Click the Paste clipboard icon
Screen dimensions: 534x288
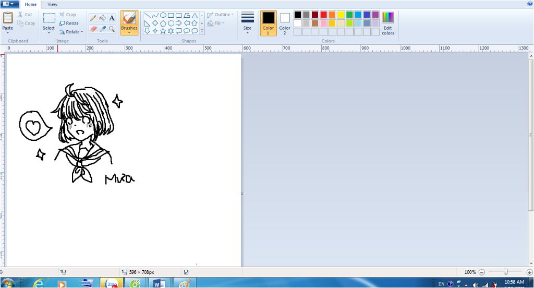pos(7,18)
